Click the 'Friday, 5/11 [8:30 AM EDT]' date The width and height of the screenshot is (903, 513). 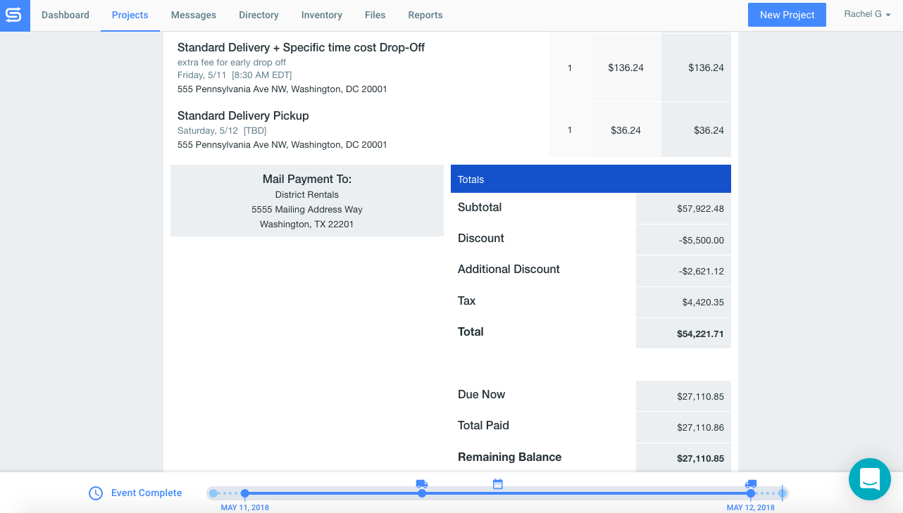[235, 75]
